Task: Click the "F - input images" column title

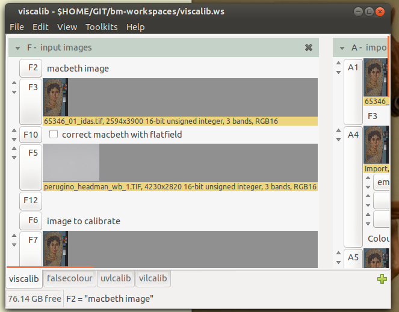Action: coord(60,47)
